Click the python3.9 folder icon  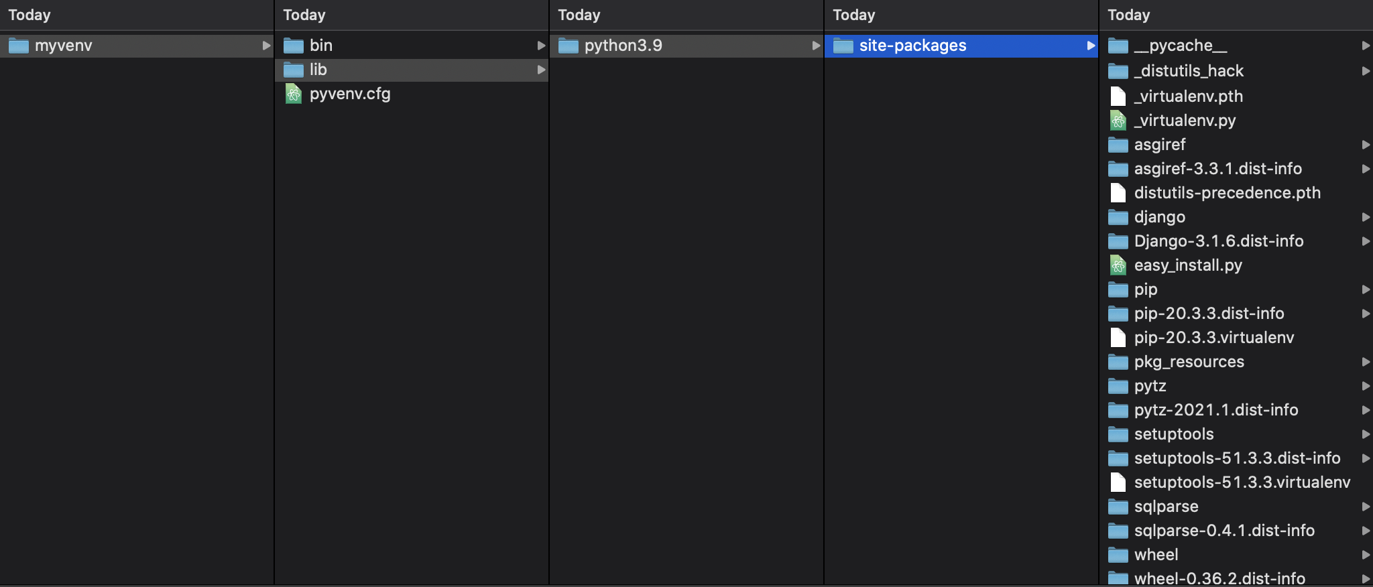tap(569, 46)
